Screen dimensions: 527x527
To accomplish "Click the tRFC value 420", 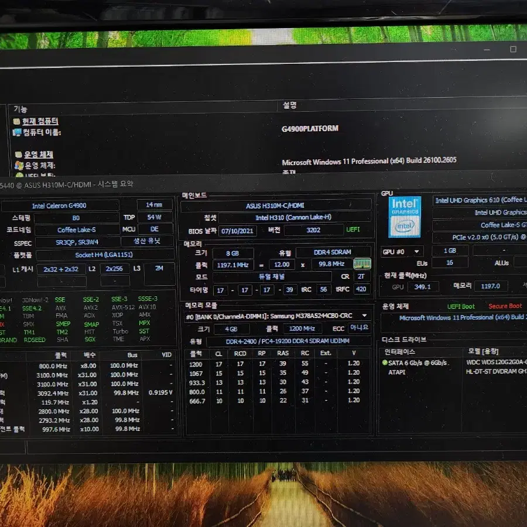I will click(x=361, y=289).
